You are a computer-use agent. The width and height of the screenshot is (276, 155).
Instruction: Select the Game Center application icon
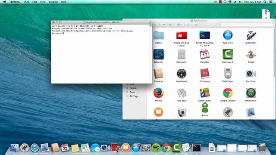click(x=204, y=93)
